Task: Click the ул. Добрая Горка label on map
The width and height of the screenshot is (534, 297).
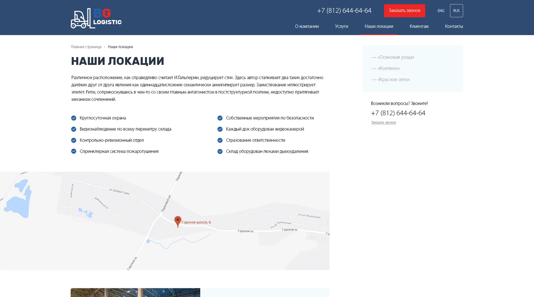Action: [119, 191]
